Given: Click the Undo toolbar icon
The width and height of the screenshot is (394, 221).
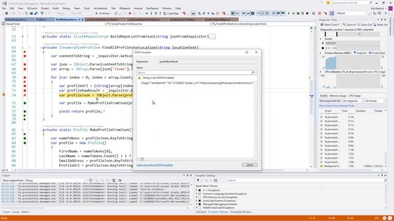Looking at the screenshot, I should pos(42,14).
